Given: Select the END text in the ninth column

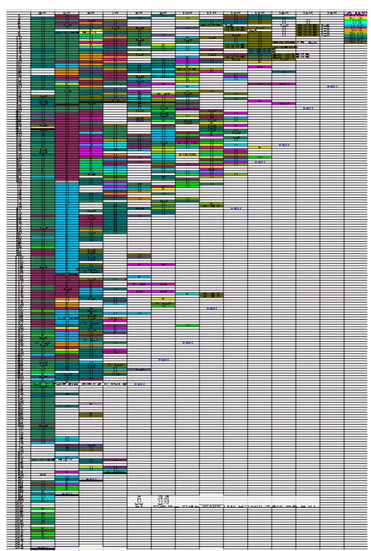Looking at the screenshot, I should click(x=236, y=209).
